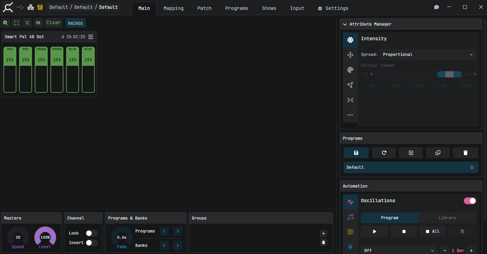Select the yellow sliders icon in Automation

(x=350, y=232)
